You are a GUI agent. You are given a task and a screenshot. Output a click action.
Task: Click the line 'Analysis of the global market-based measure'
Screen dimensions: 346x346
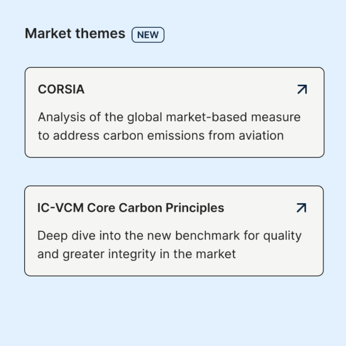pyautogui.click(x=169, y=117)
